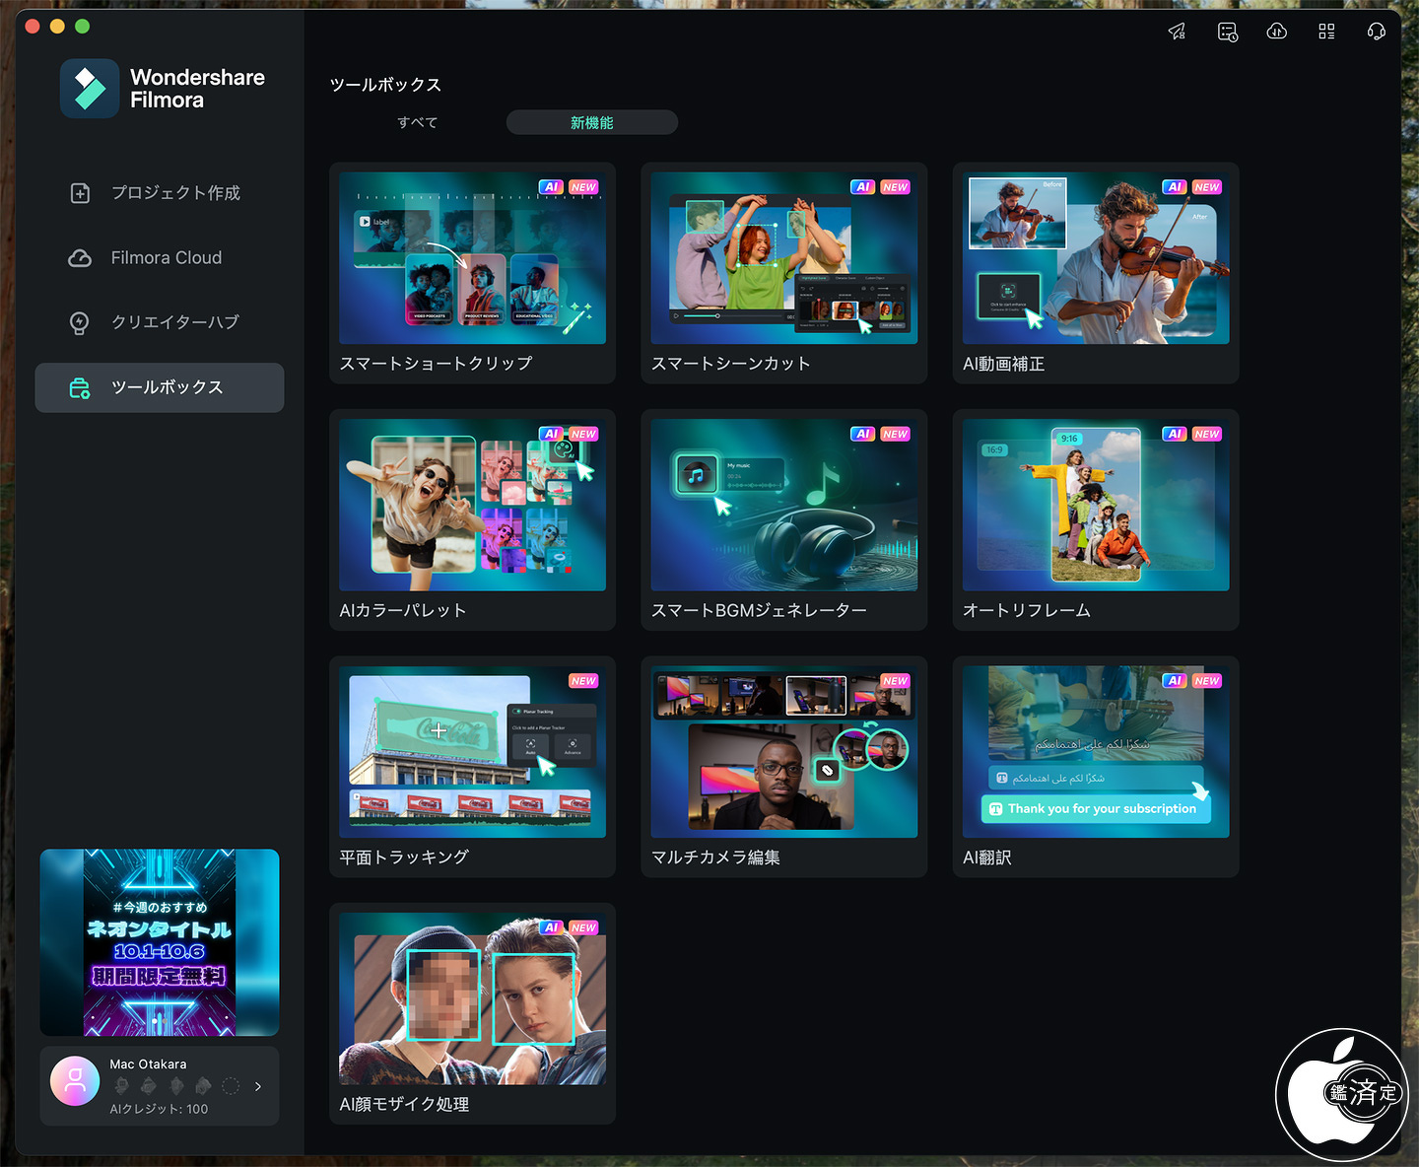The width and height of the screenshot is (1419, 1167).
Task: Open the task list with clock icon
Action: coord(1227,32)
